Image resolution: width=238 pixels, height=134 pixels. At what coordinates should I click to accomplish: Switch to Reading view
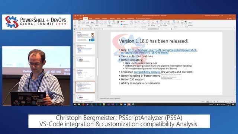click(x=214, y=102)
